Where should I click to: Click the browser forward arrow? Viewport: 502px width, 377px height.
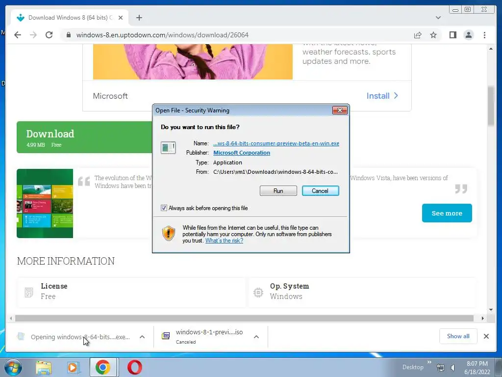point(33,35)
